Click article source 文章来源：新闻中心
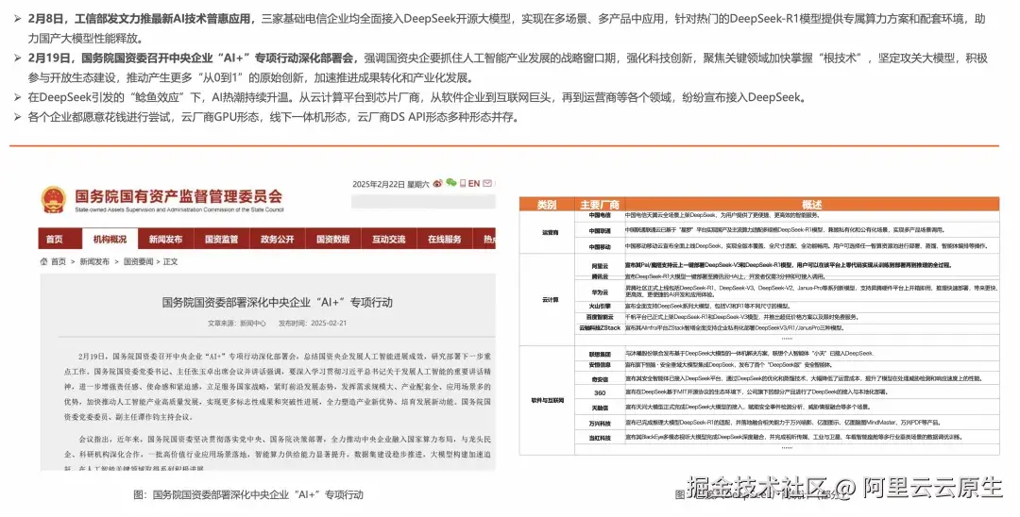The width and height of the screenshot is (1020, 517). (x=237, y=323)
